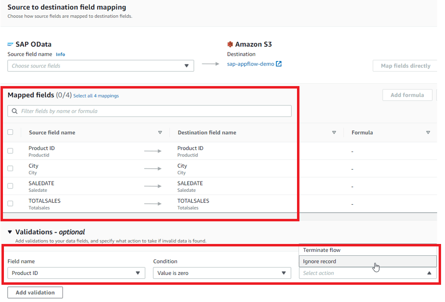The height and width of the screenshot is (302, 445).
Task: Focus the Filter fields by name or formula box
Action: pyautogui.click(x=149, y=111)
